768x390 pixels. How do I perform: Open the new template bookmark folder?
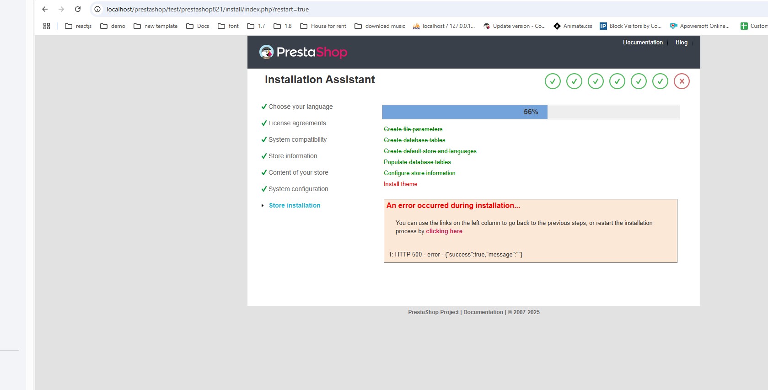pos(156,26)
